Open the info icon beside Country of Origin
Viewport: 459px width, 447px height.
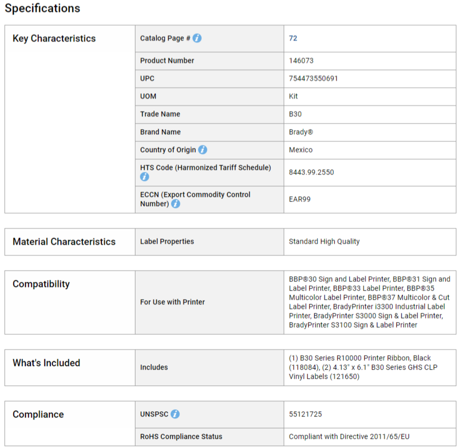pyautogui.click(x=203, y=150)
